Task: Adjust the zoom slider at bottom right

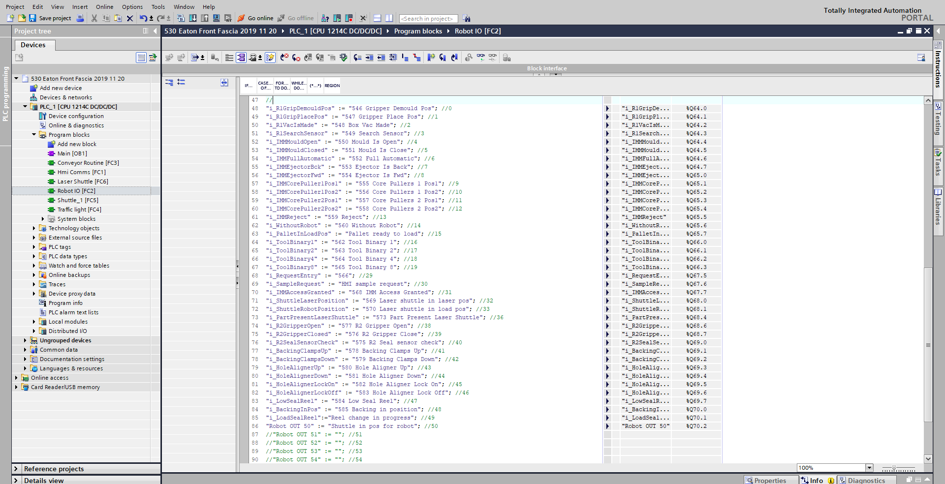Action: (x=894, y=468)
